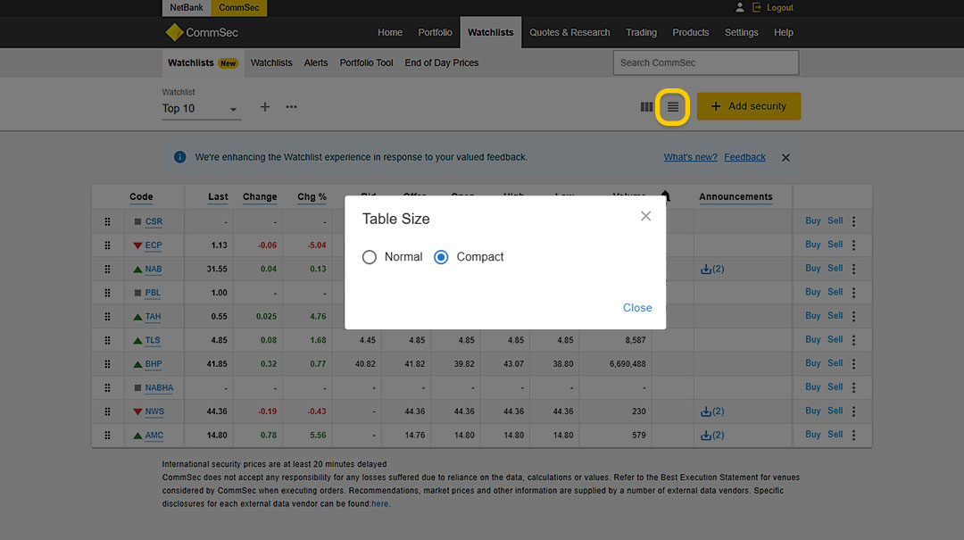Click the alerts bell icon in table header
Image resolution: width=964 pixels, height=540 pixels.
click(x=666, y=196)
